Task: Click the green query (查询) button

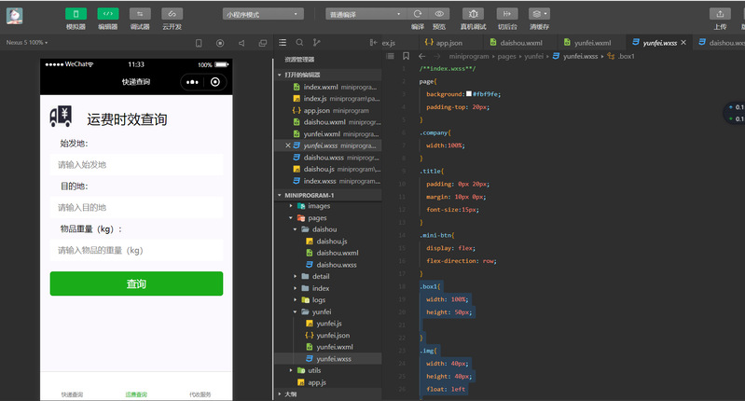Action: click(x=136, y=283)
